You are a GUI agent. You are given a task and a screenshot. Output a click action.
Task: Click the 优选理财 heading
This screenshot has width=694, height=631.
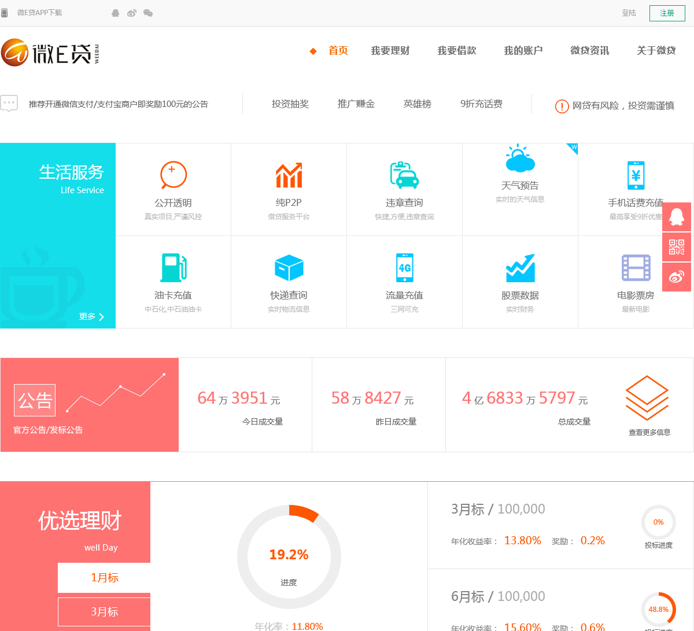80,521
